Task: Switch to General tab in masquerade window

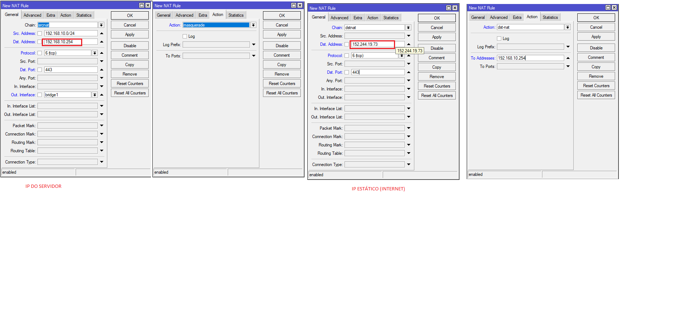Action: tap(163, 15)
